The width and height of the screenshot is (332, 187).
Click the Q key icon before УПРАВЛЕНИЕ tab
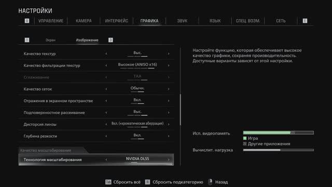coord(27,21)
